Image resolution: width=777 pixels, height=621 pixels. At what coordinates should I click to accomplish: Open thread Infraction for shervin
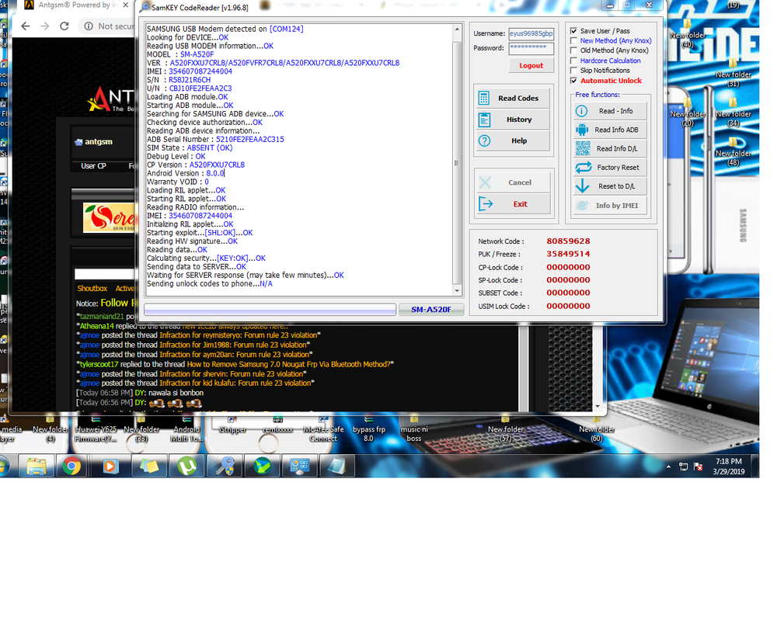pyautogui.click(x=232, y=374)
